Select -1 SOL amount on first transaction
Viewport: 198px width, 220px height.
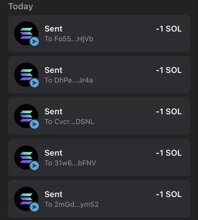pyautogui.click(x=169, y=29)
